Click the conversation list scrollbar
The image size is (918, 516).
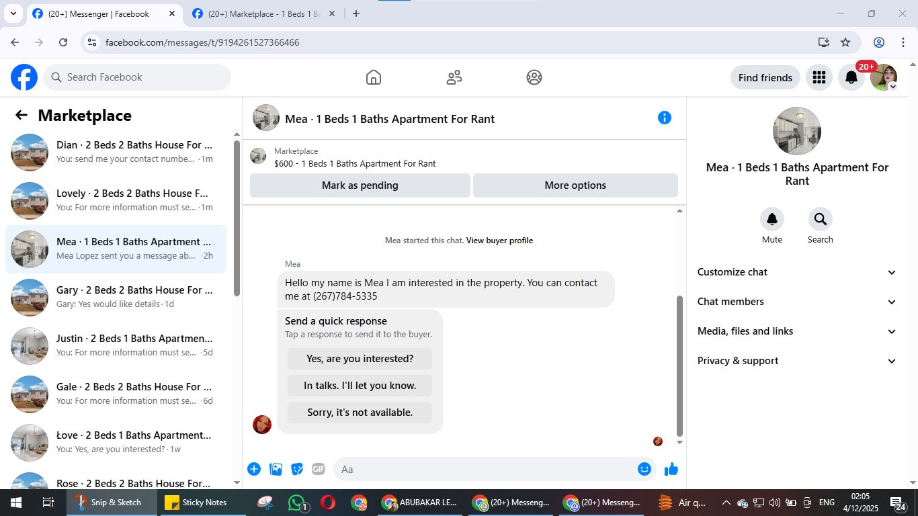pos(237,218)
